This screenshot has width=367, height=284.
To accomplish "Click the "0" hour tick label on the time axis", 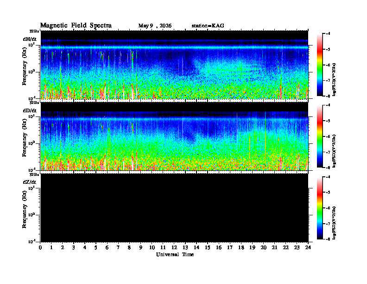I will point(40,248).
